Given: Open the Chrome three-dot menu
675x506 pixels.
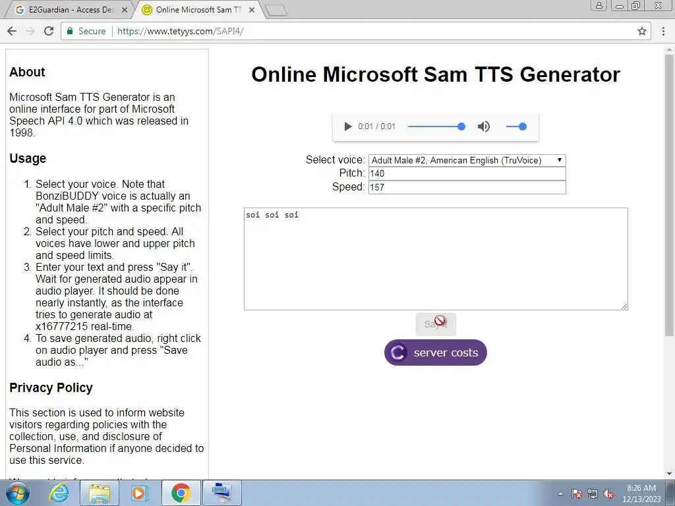Looking at the screenshot, I should (x=663, y=31).
